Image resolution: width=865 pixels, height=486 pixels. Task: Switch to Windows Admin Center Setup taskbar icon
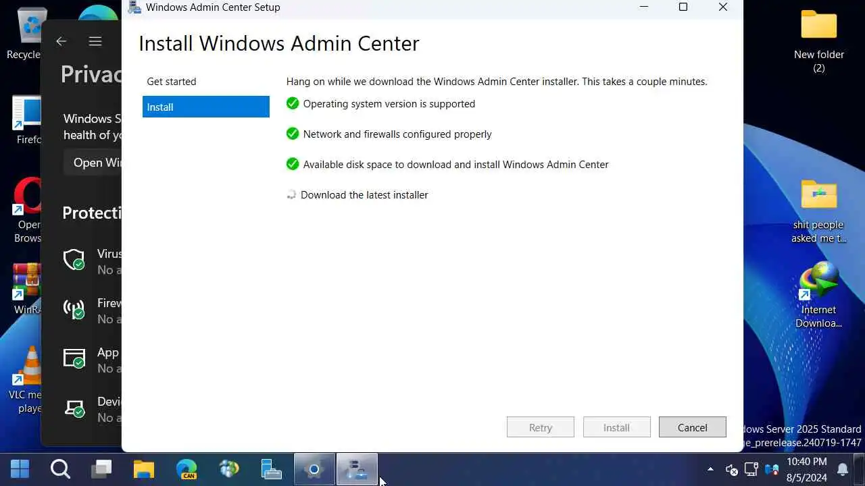pyautogui.click(x=356, y=469)
